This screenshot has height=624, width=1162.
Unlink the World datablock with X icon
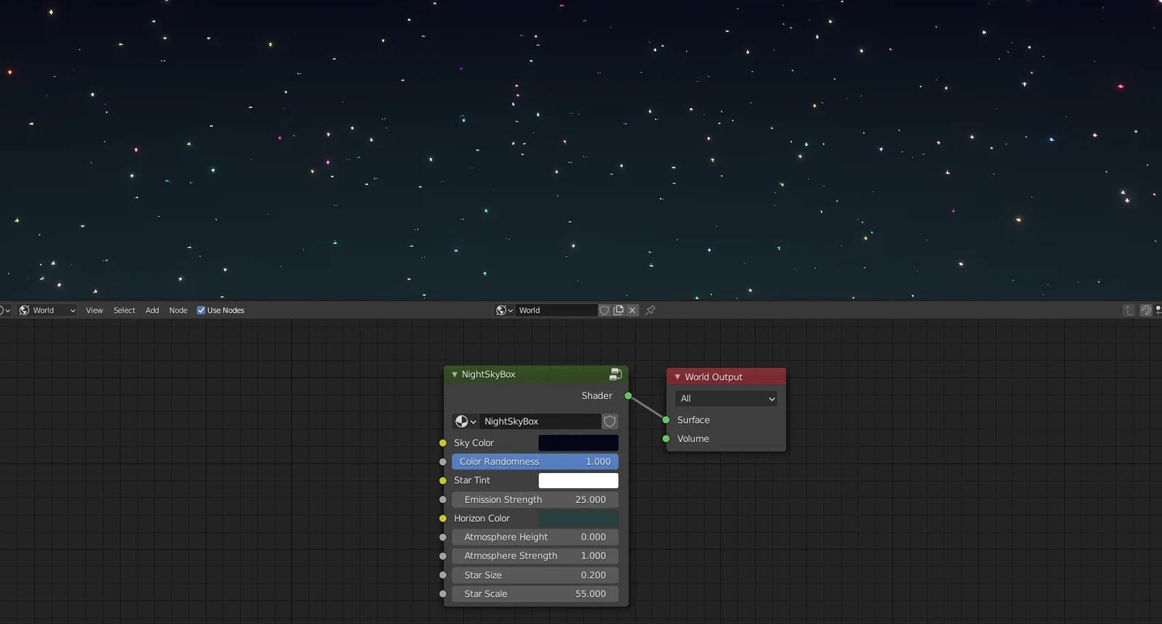pyautogui.click(x=633, y=311)
